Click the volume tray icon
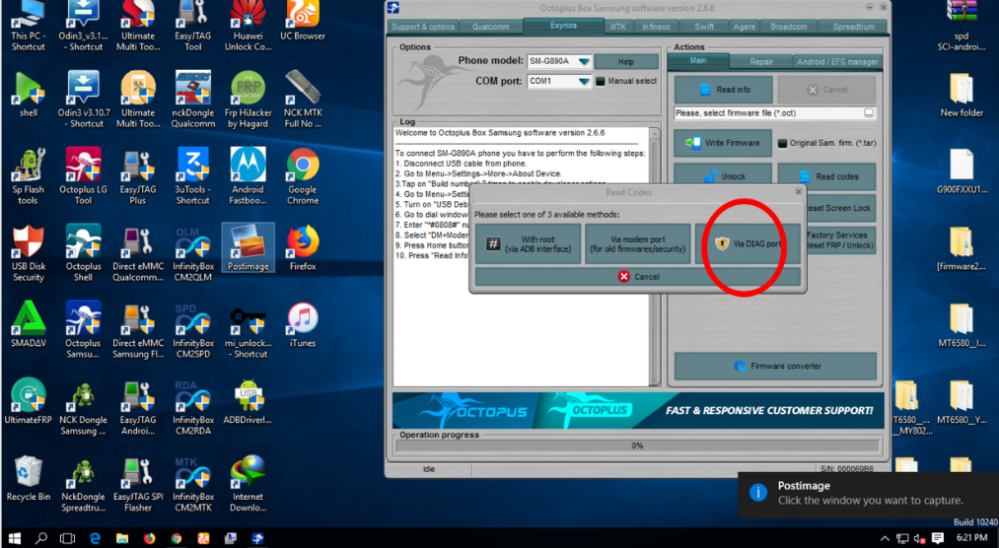999x548 pixels. [x=919, y=538]
